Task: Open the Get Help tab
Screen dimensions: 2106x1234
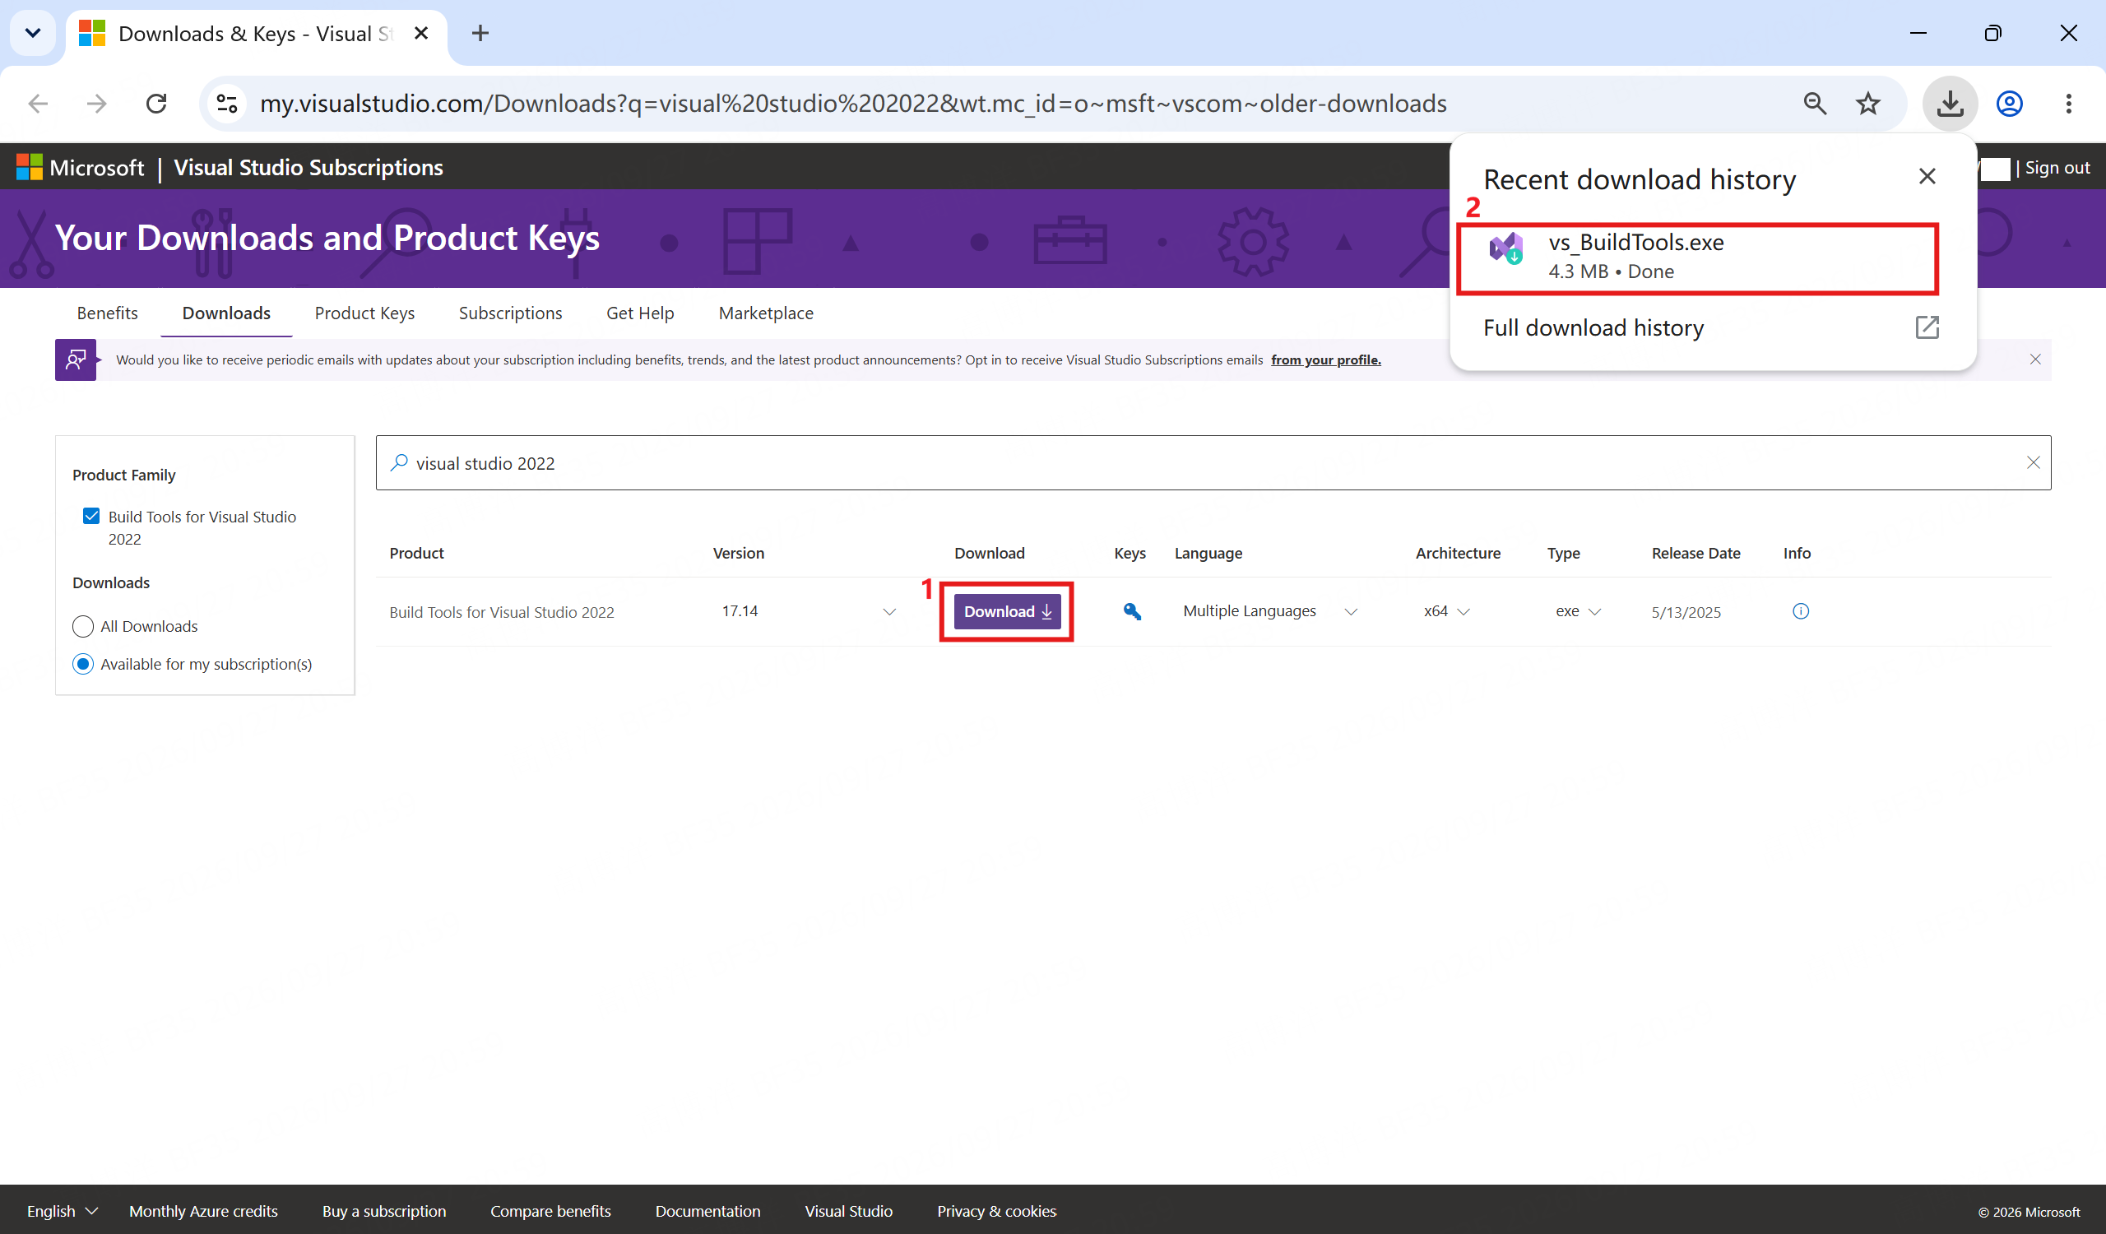Action: click(640, 313)
